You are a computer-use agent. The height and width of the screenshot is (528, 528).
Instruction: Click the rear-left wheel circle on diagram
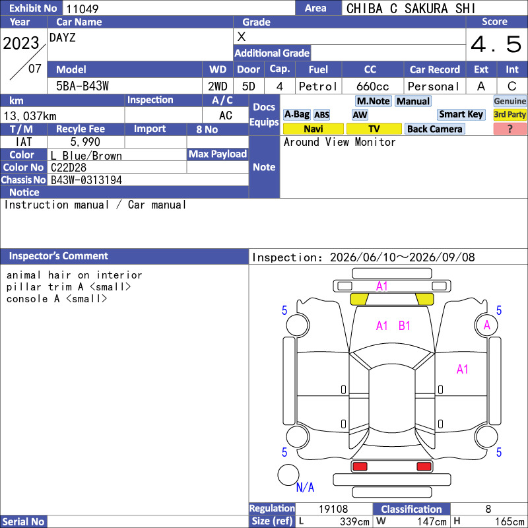coord(298,437)
